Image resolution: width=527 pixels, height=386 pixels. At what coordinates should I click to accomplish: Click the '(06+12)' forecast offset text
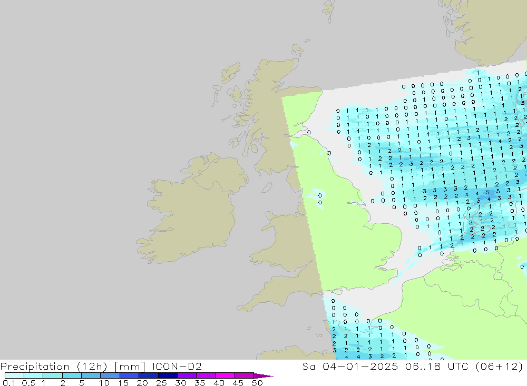(500, 367)
